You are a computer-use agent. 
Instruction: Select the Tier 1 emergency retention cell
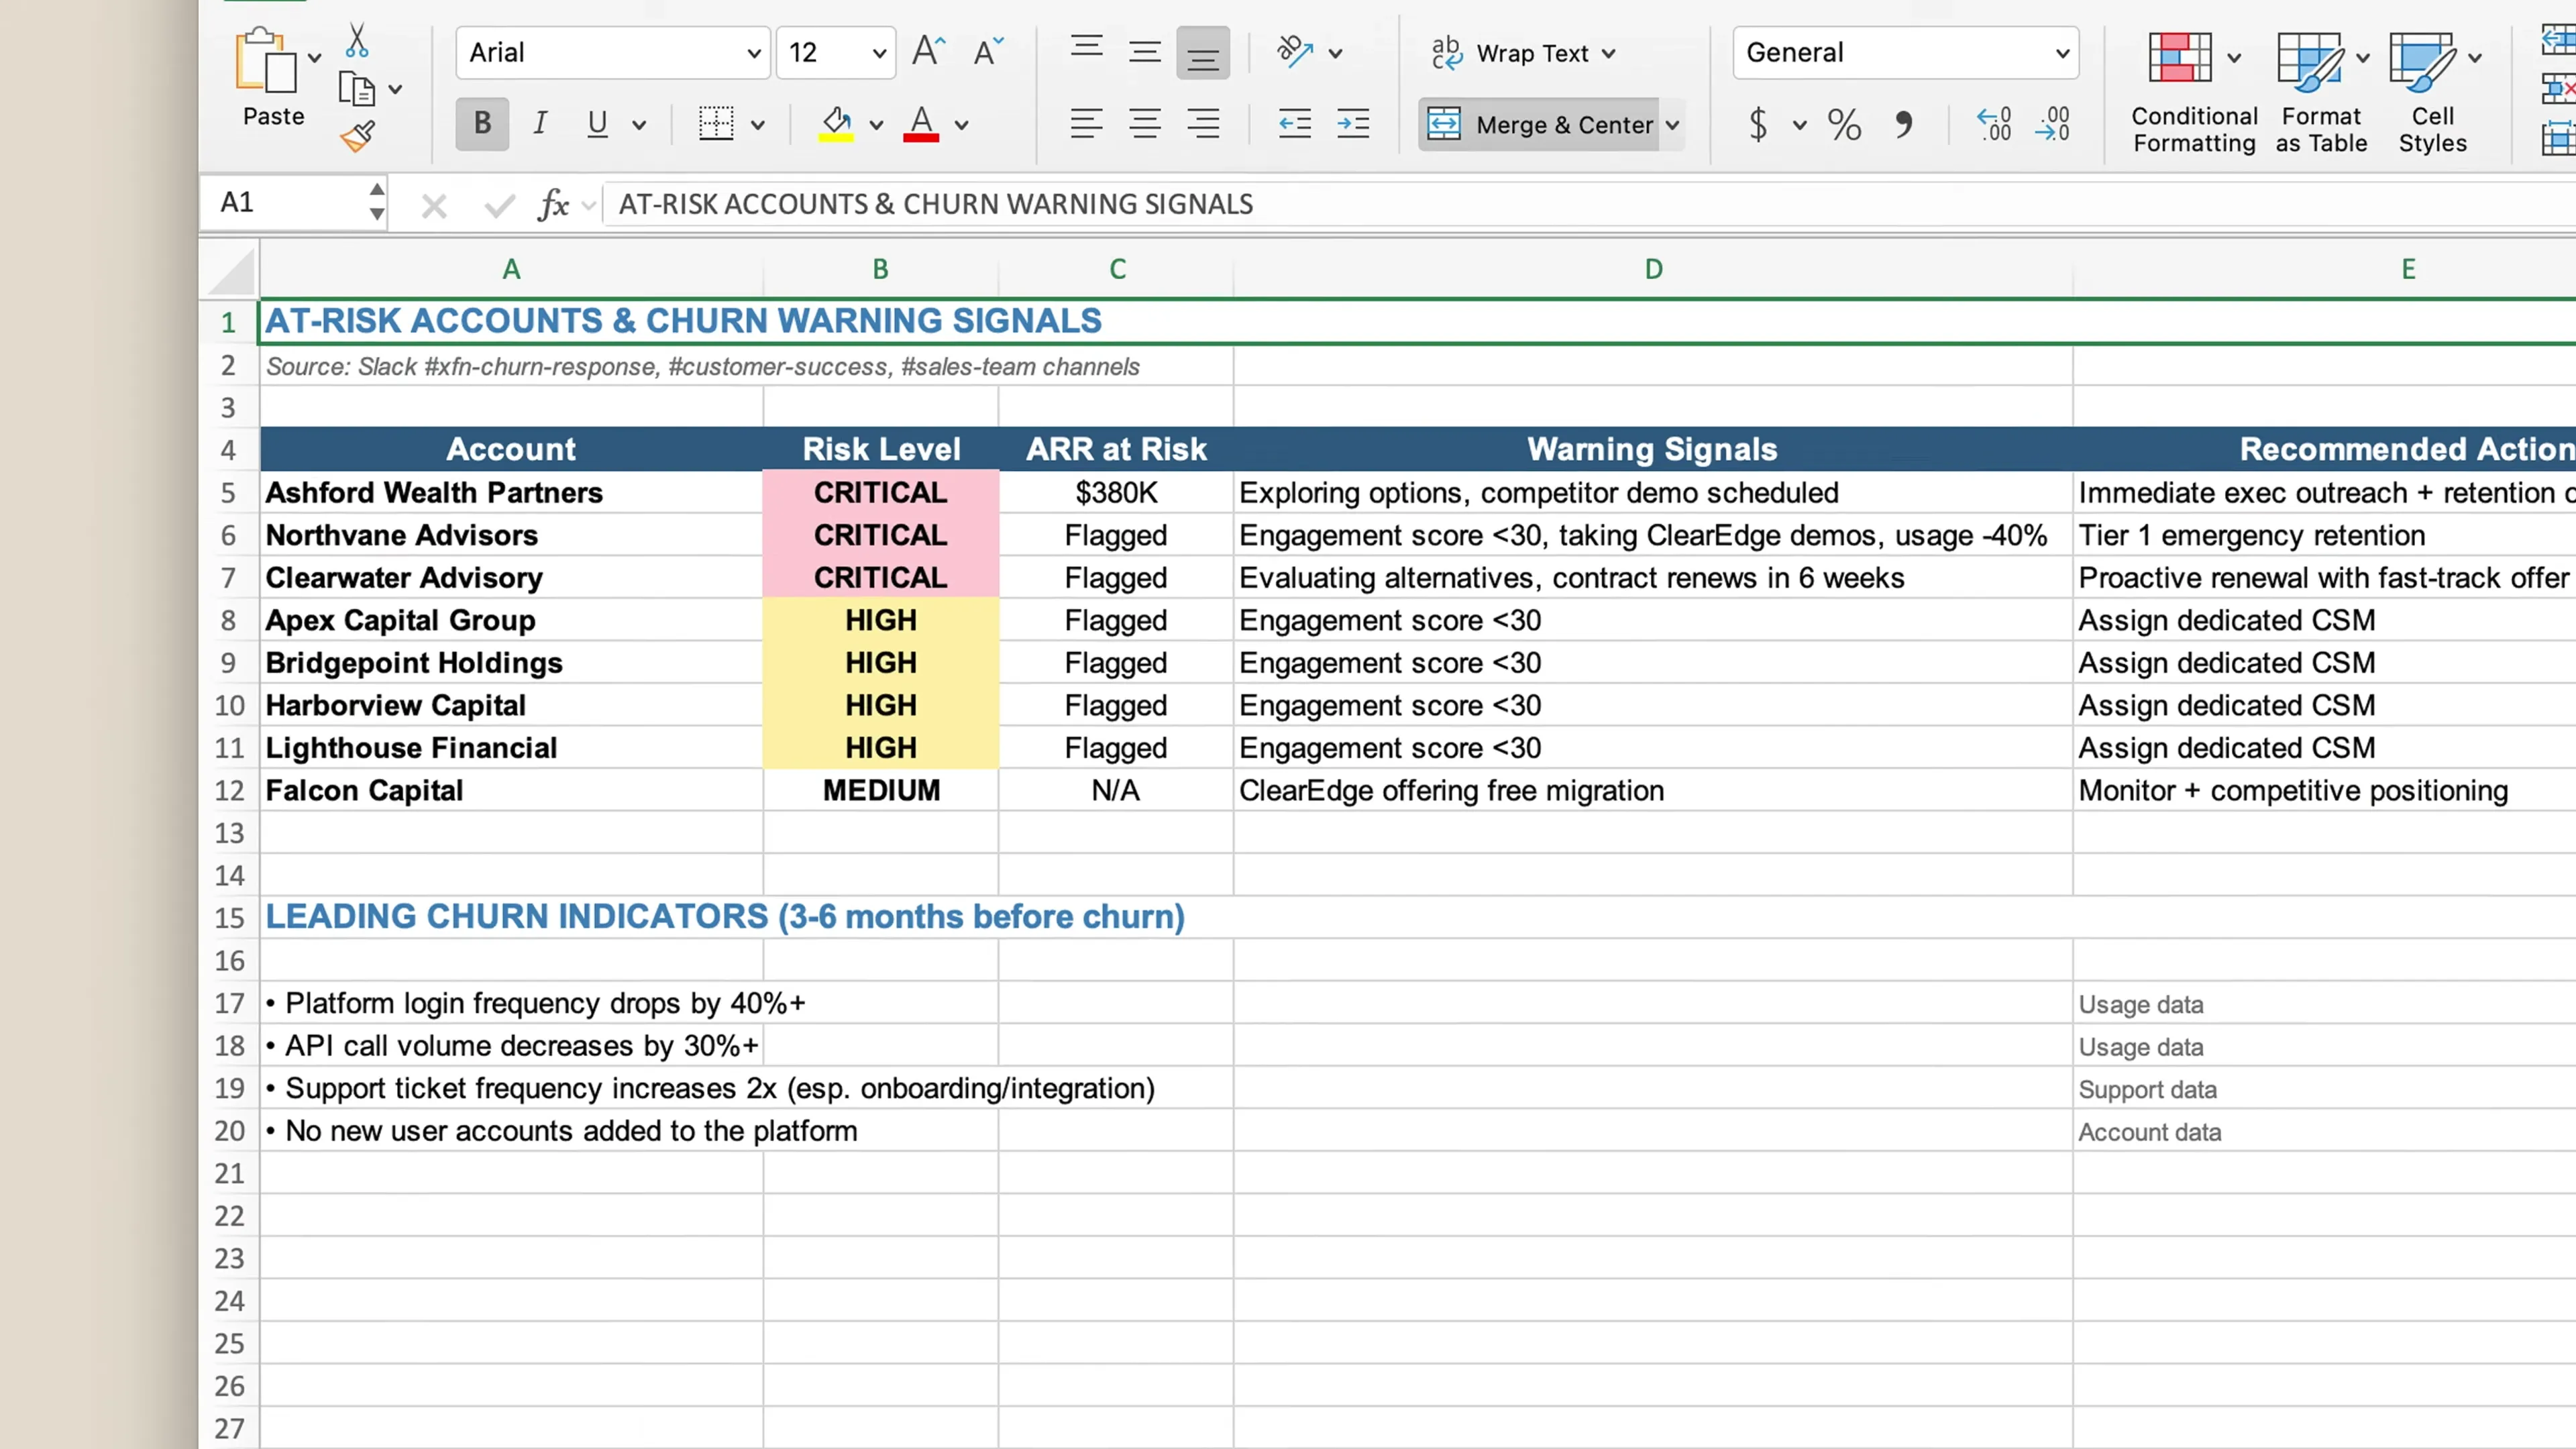(x=2324, y=536)
